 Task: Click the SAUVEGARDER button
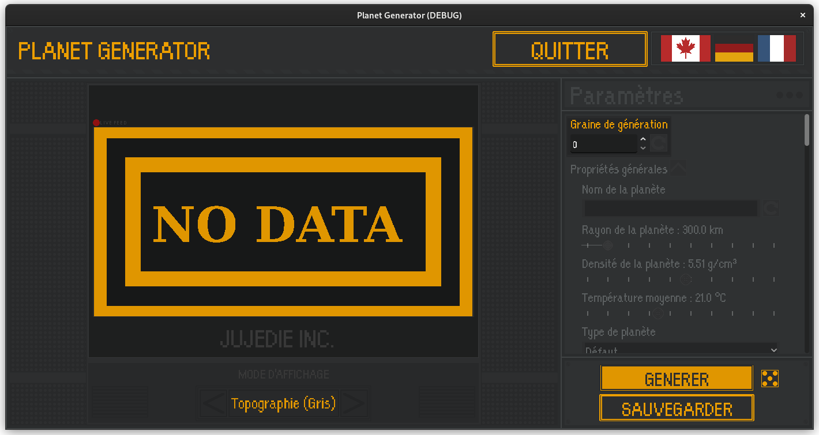pyautogui.click(x=677, y=408)
